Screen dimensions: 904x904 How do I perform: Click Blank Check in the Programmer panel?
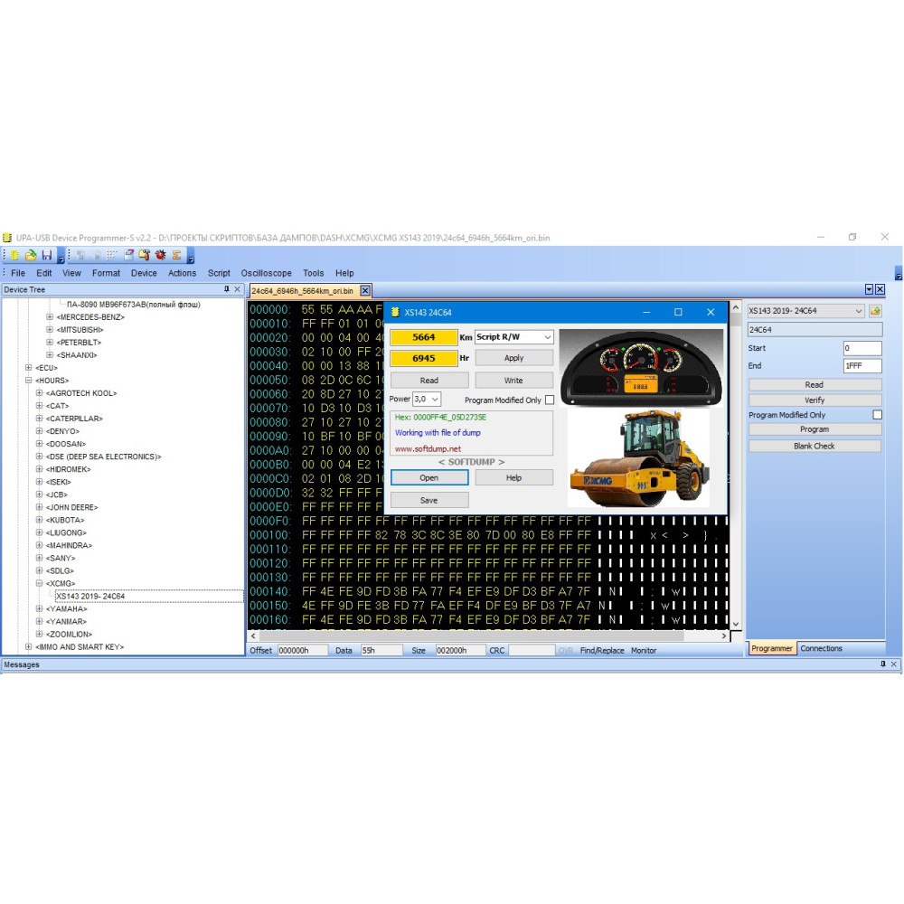coord(815,446)
